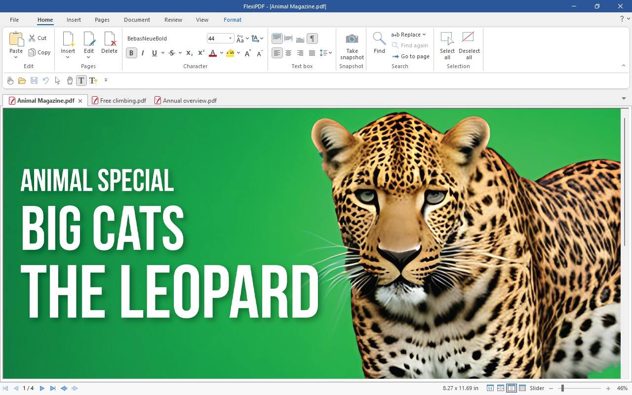Toggle the paragraph marks display
Viewport: 632px width, 395px height.
click(x=312, y=38)
